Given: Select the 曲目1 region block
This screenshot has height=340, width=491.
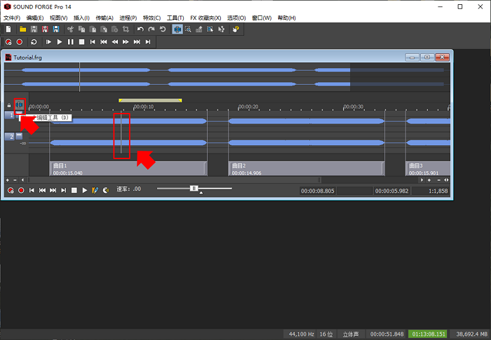Looking at the screenshot, I should click(x=127, y=168).
